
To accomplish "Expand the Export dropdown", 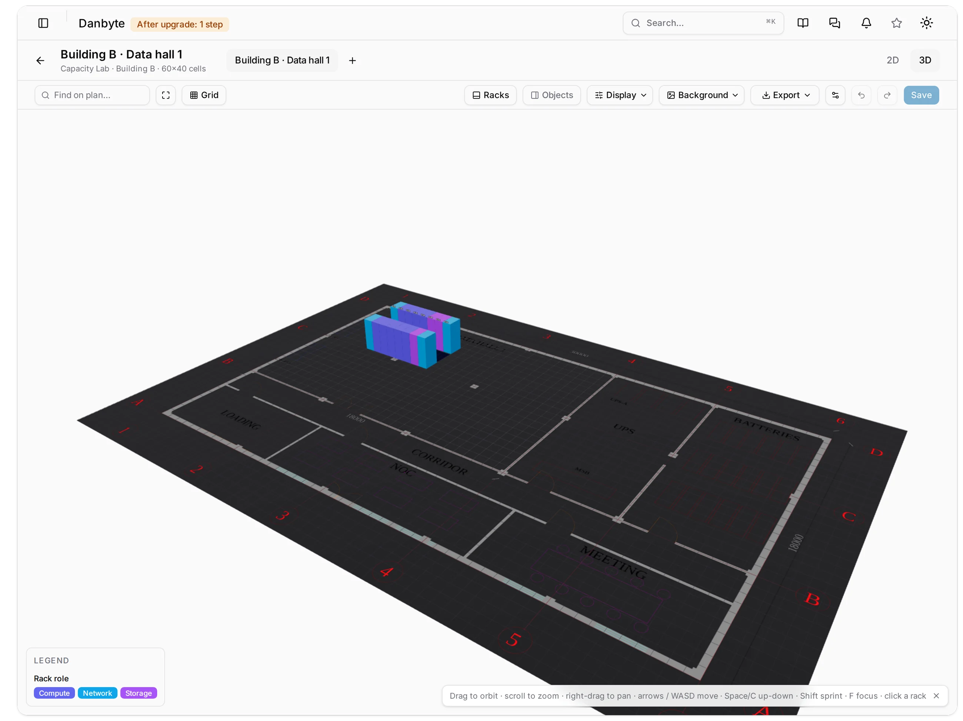I will tap(784, 95).
